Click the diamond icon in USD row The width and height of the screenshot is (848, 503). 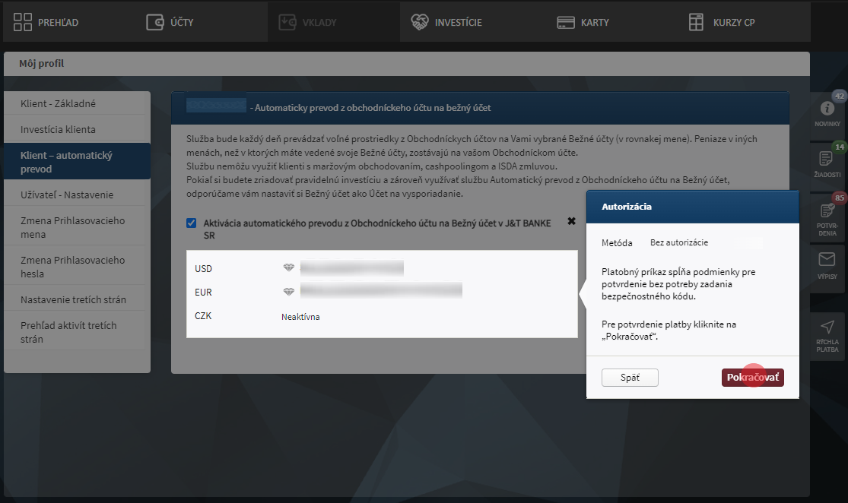point(288,268)
